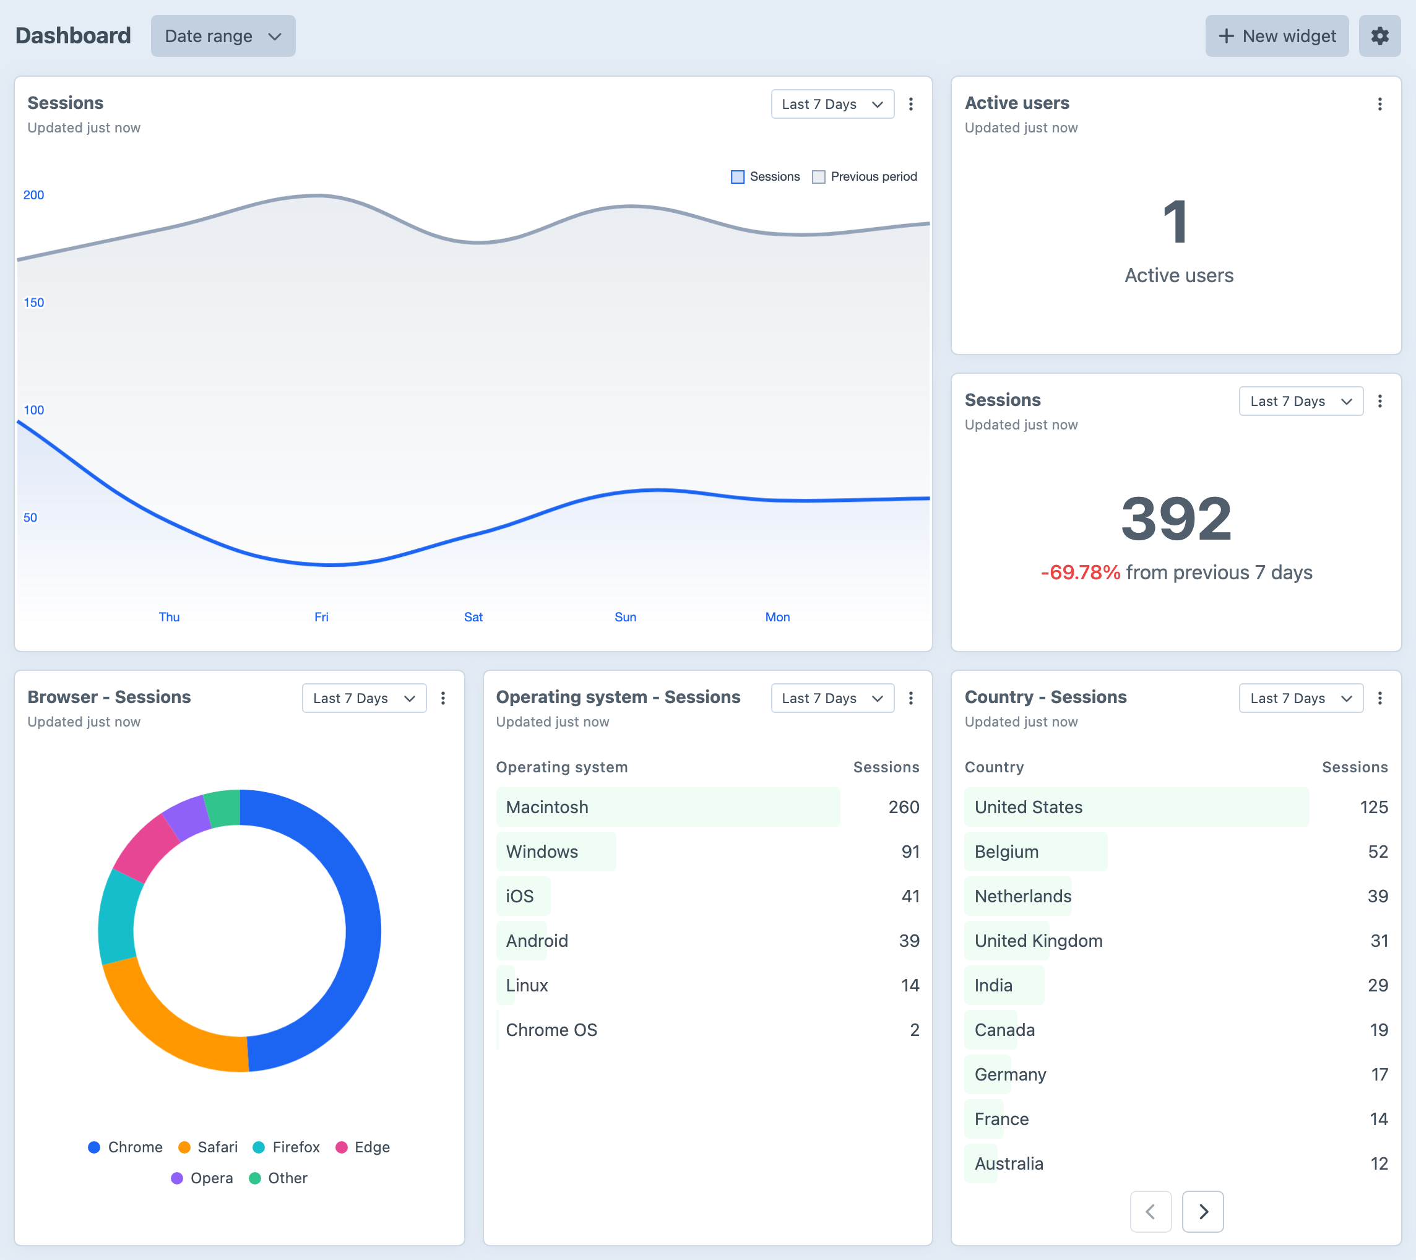This screenshot has width=1416, height=1260.
Task: Go to next page of countries
Action: coord(1202,1212)
